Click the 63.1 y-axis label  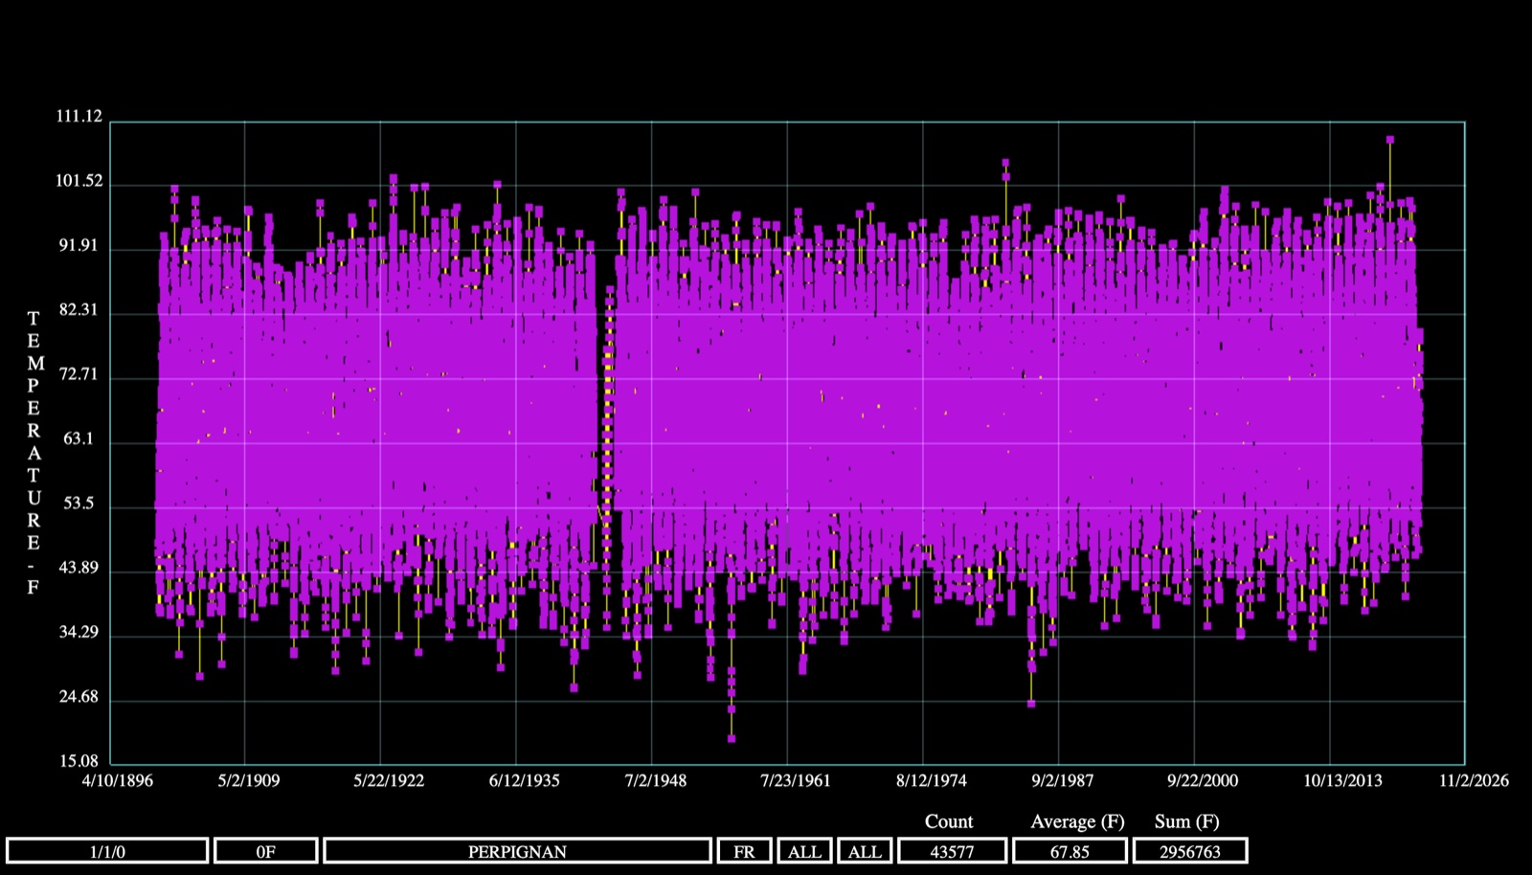point(79,438)
